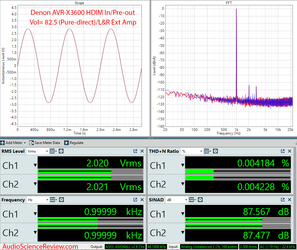Viewport: 297px width, 250px height.
Task: Click the SINAD Ch1 bar graph
Action: click(238, 220)
